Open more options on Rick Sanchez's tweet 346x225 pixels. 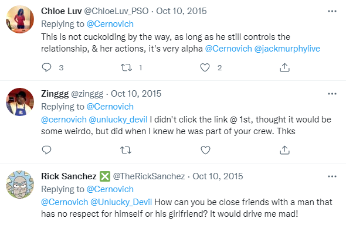point(332,176)
